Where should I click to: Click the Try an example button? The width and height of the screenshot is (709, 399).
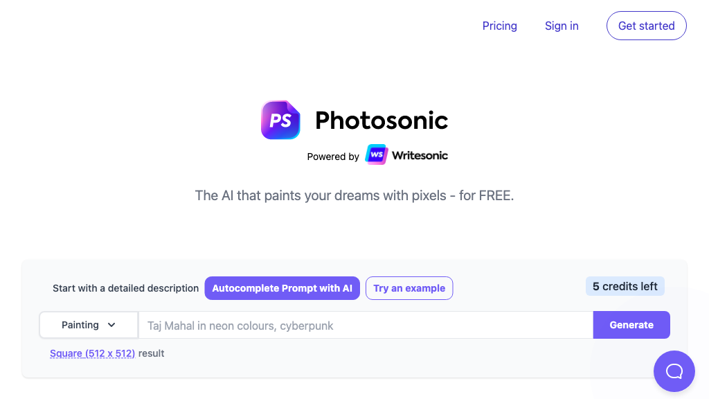[409, 288]
